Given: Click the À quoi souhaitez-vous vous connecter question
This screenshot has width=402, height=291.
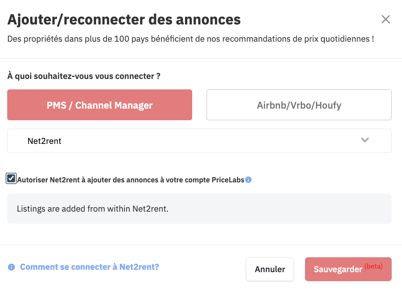Looking at the screenshot, I should [84, 76].
